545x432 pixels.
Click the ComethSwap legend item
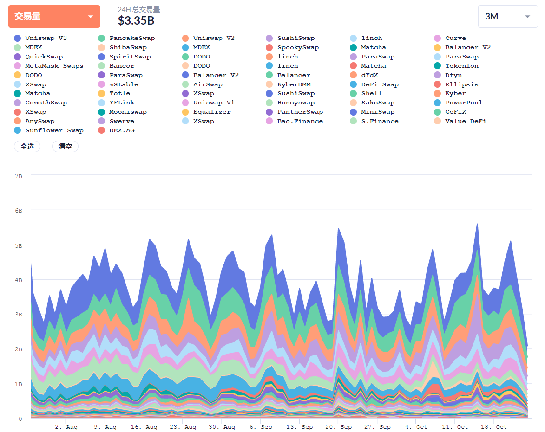click(40, 103)
